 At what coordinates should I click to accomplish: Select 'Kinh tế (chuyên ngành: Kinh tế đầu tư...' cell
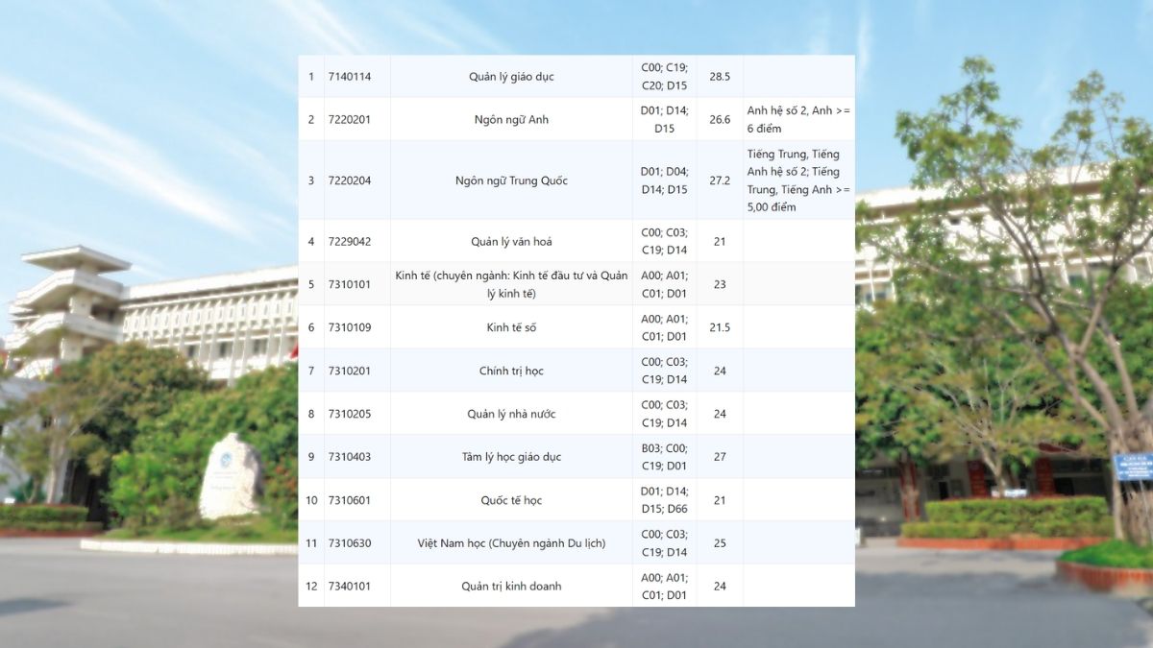pos(511,284)
